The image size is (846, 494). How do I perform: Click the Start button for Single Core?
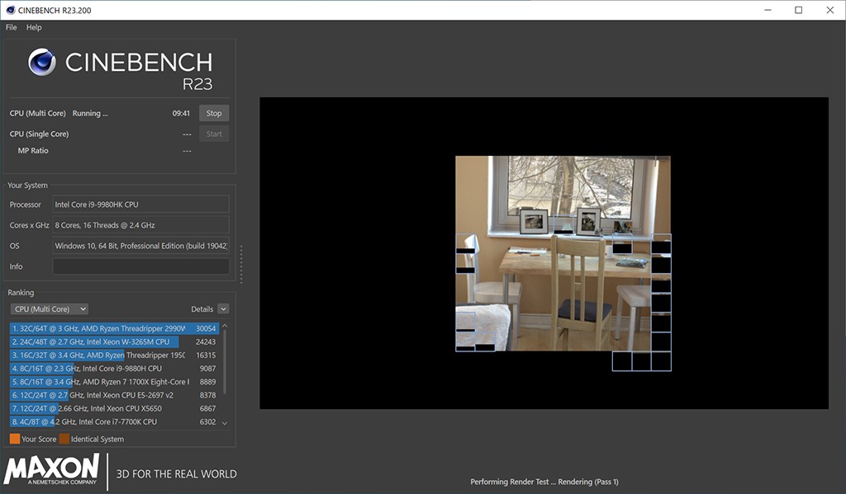[x=214, y=134]
